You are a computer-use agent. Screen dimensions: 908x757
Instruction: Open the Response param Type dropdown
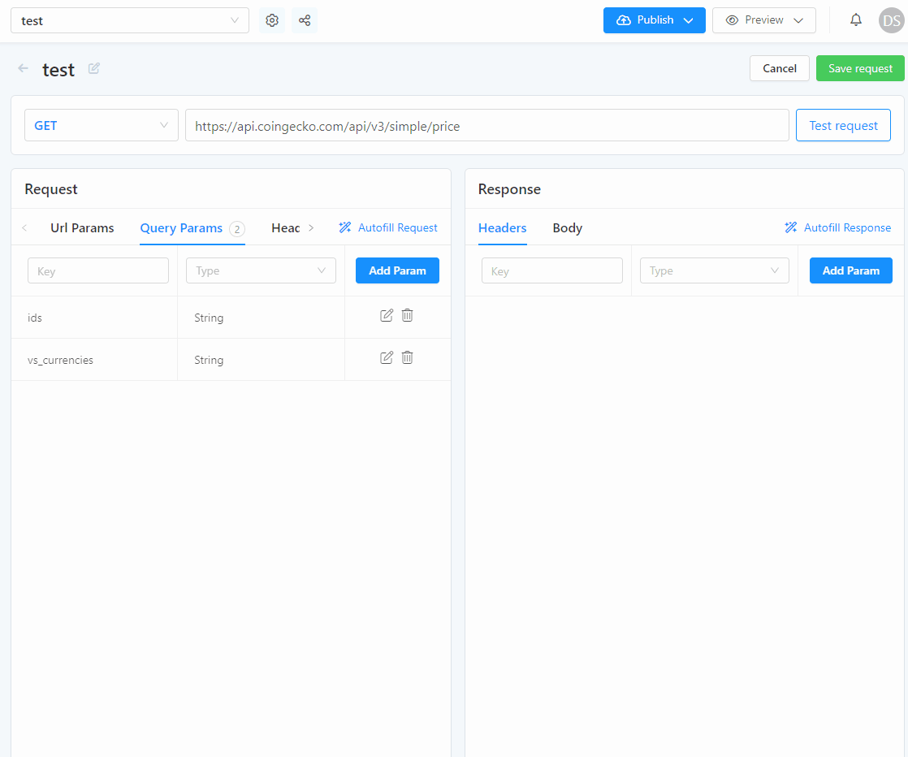pos(714,271)
